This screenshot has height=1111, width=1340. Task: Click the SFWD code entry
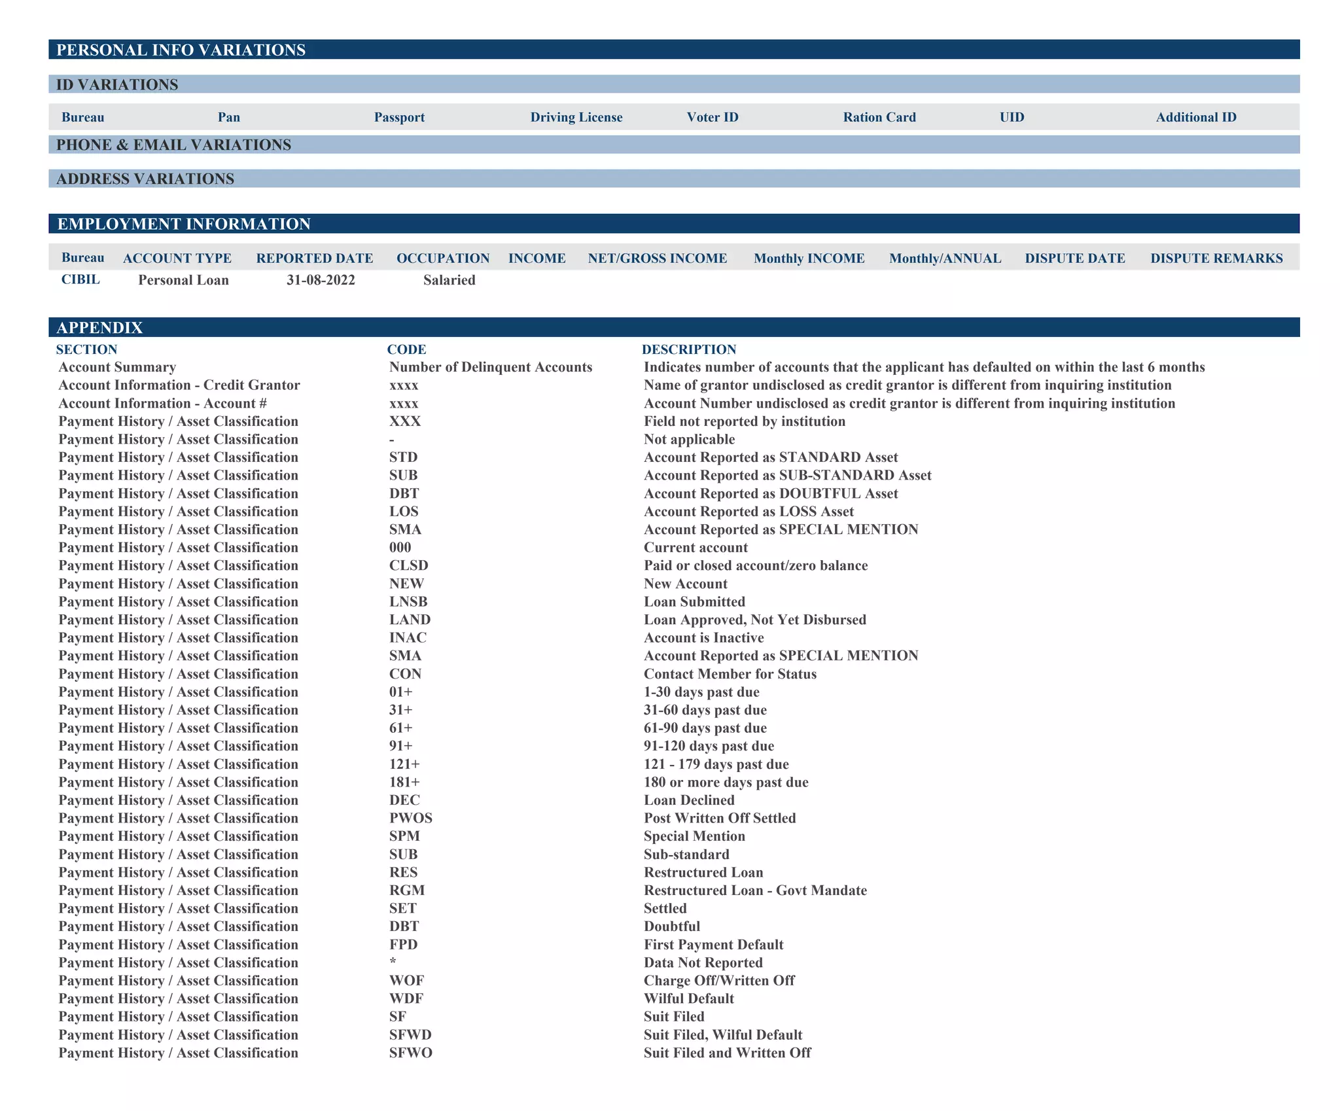coord(410,1035)
